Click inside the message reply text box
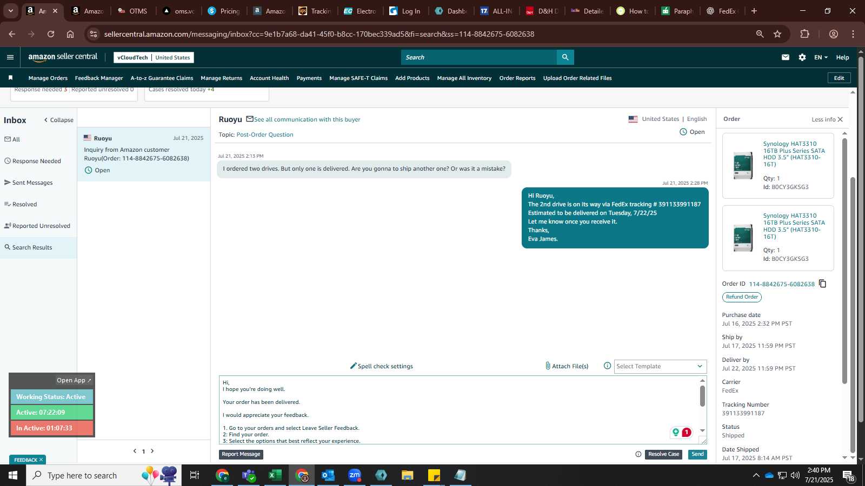865x486 pixels. [460, 410]
